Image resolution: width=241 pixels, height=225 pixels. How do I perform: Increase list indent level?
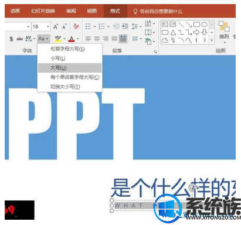pos(125,26)
